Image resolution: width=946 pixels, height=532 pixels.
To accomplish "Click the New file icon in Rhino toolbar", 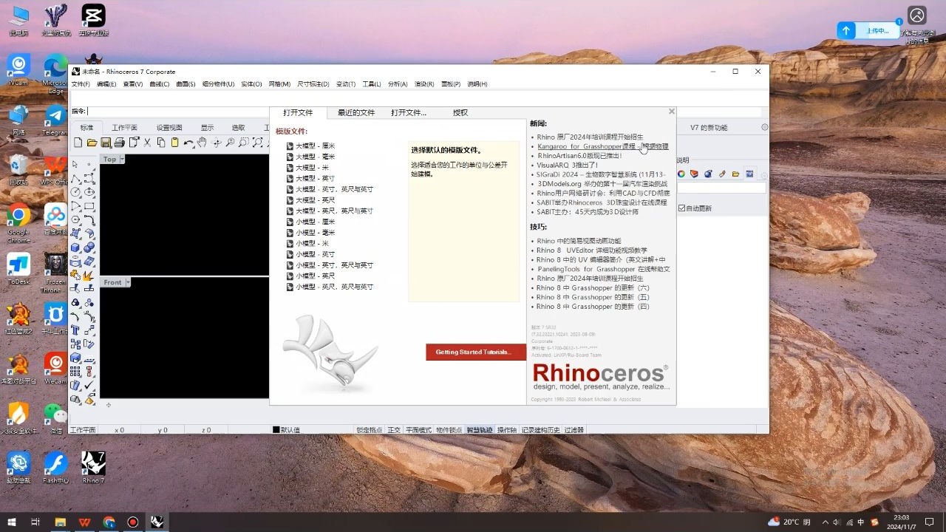I will 78,143.
